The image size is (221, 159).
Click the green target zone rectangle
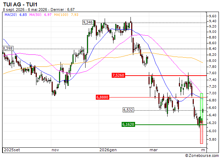(x=202, y=107)
